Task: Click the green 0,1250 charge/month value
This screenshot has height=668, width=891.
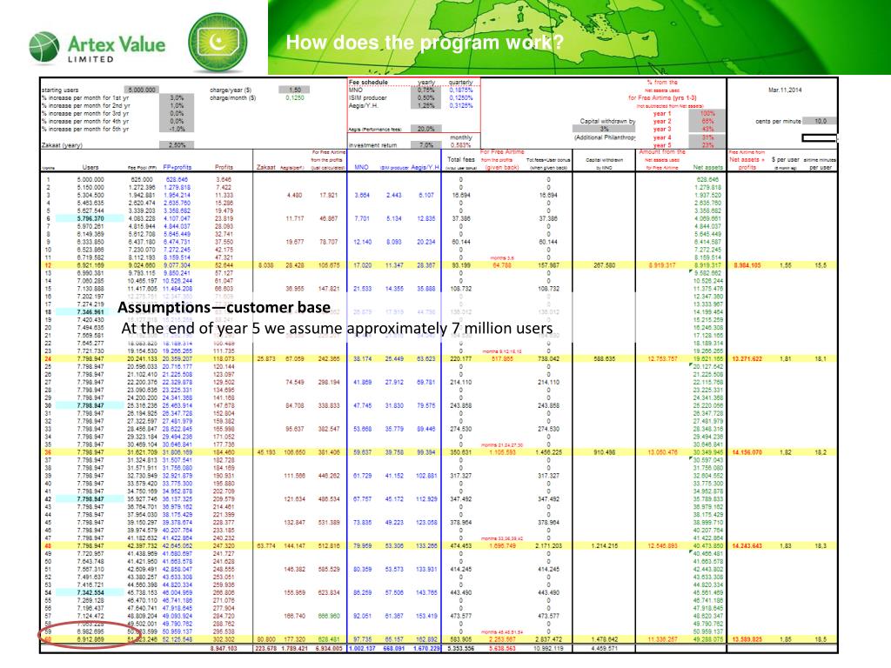Action: 295,97
